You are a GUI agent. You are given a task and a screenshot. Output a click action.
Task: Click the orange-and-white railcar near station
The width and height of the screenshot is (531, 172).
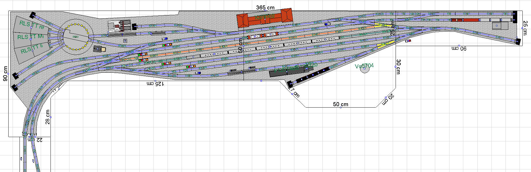[262, 36]
